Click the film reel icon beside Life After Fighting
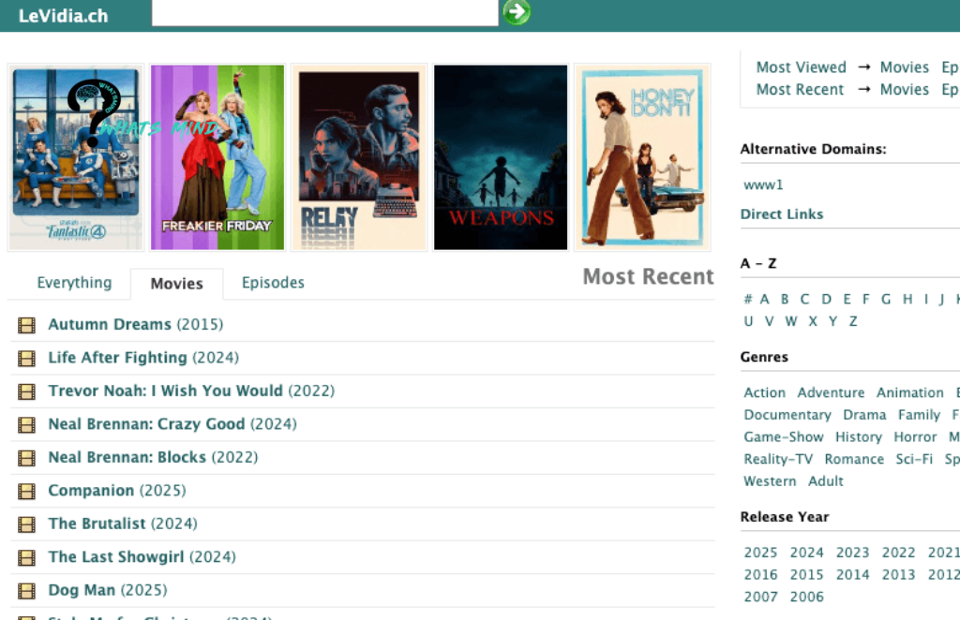This screenshot has height=620, width=960. (27, 358)
